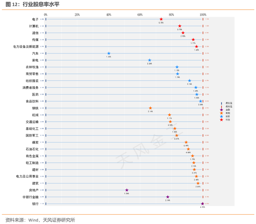Screen dimensions: 256x224
Task: Click the purple star on the 银行 row
Action: [203, 204]
